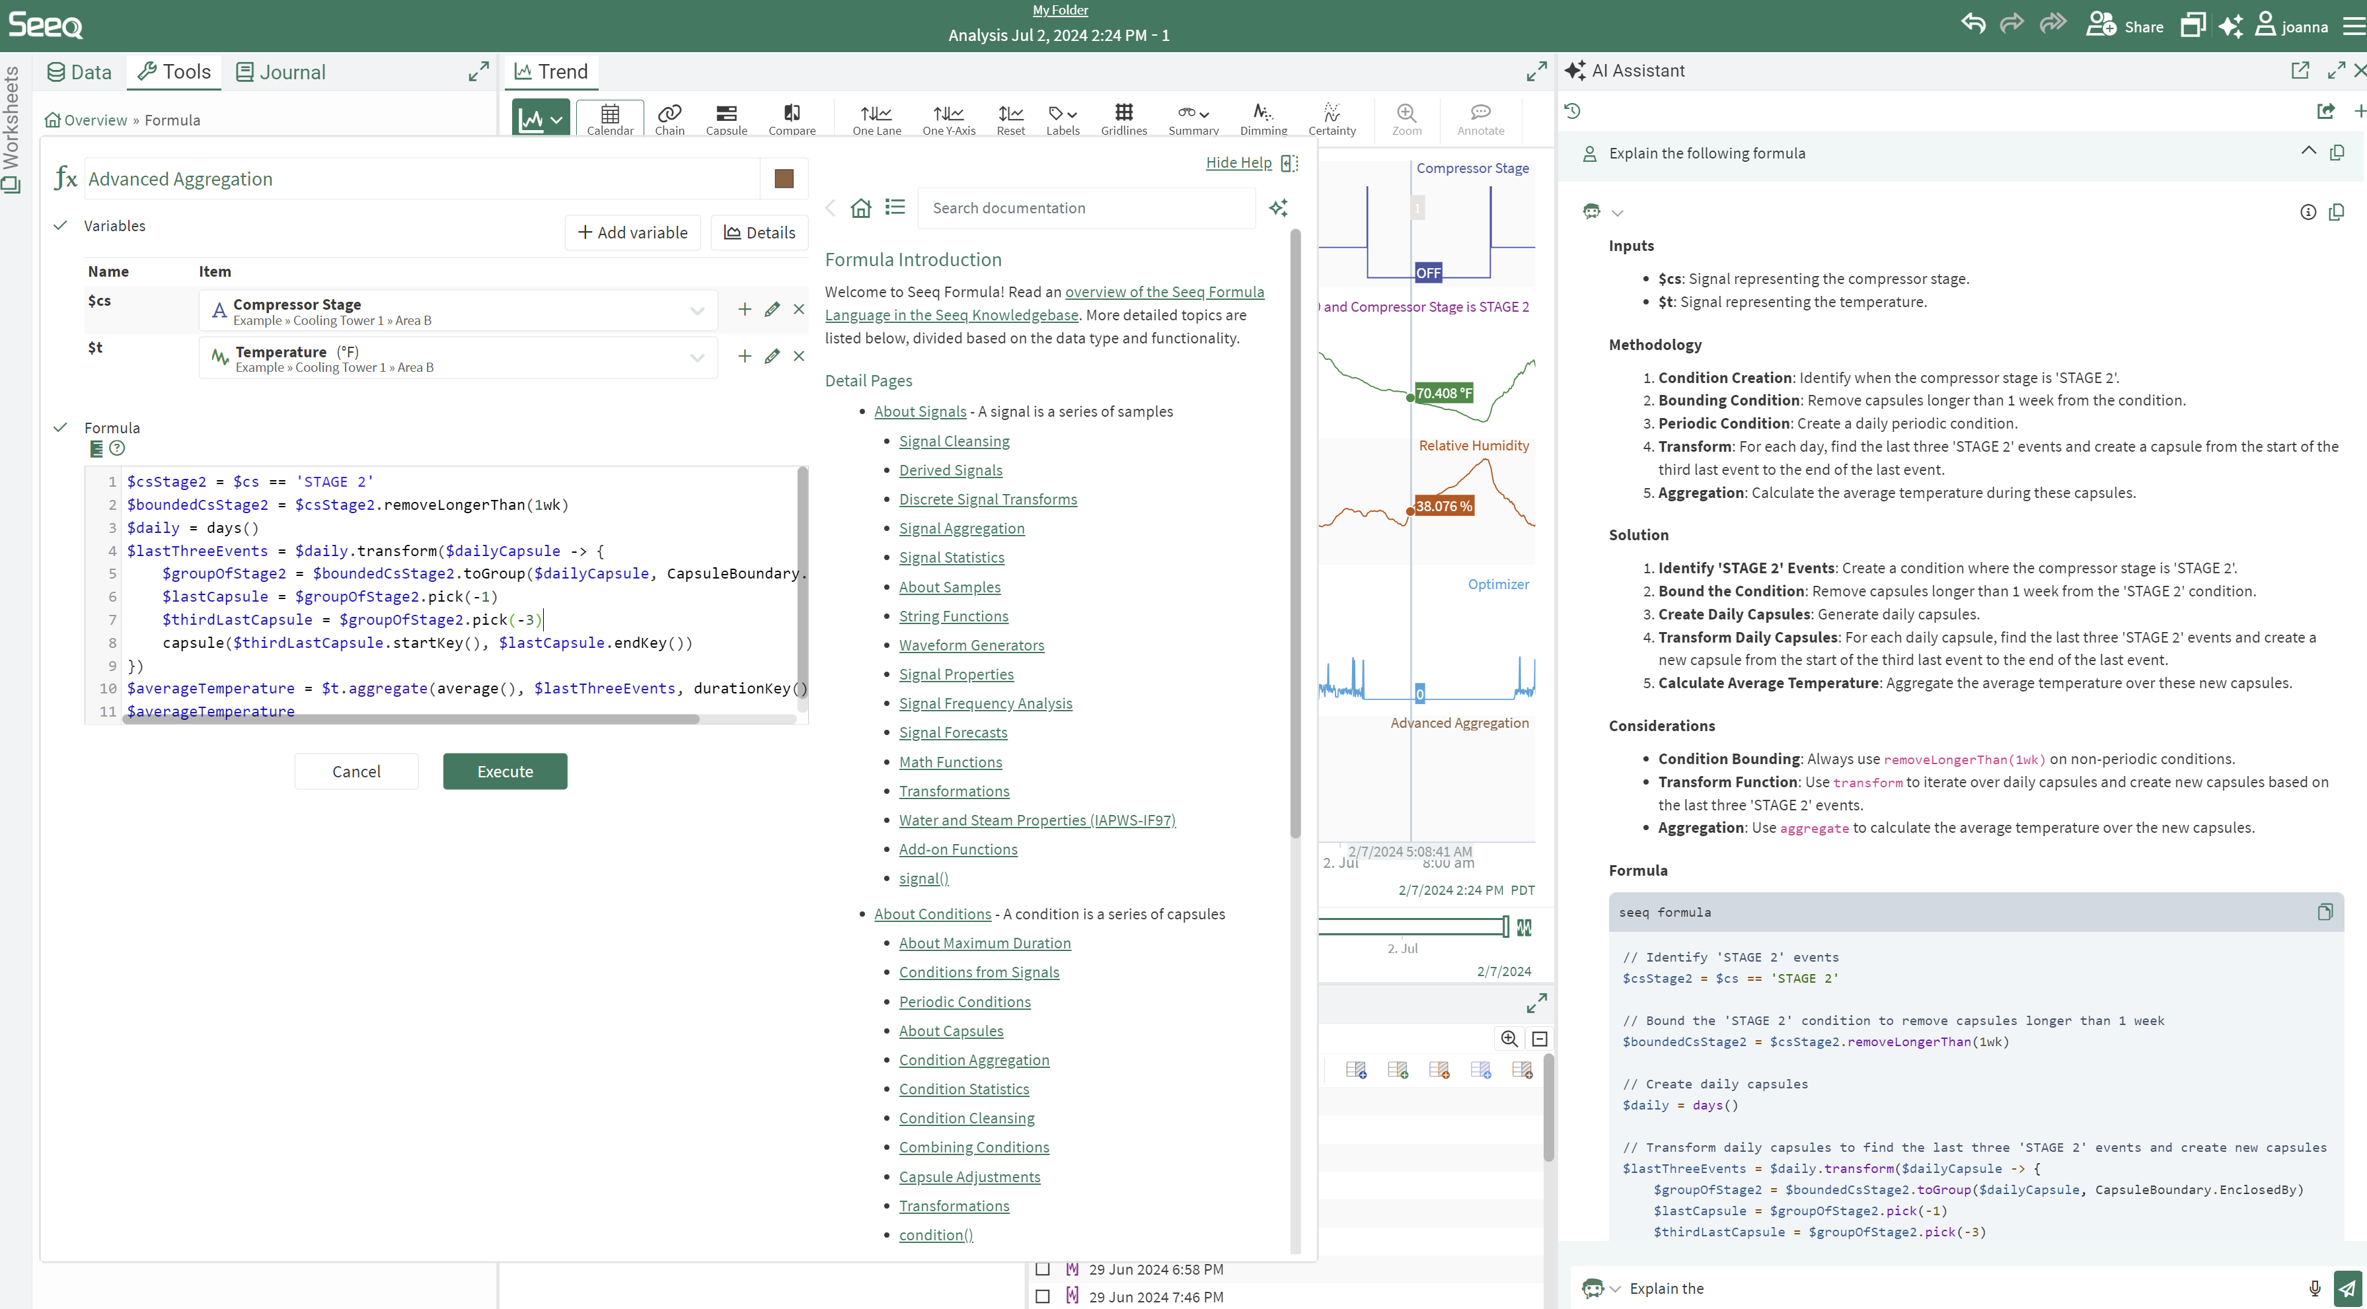Toggle the Hide Help link
The width and height of the screenshot is (2367, 1309).
1238,162
